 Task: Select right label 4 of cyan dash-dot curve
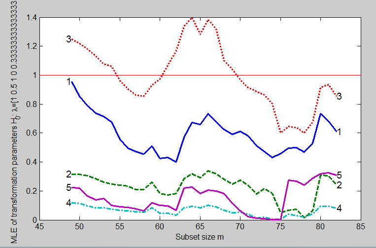pos(340,209)
